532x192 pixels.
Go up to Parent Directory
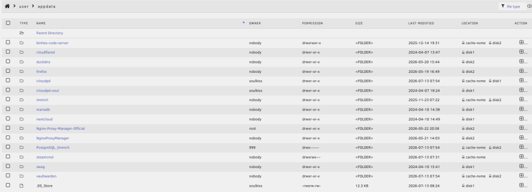(49, 34)
